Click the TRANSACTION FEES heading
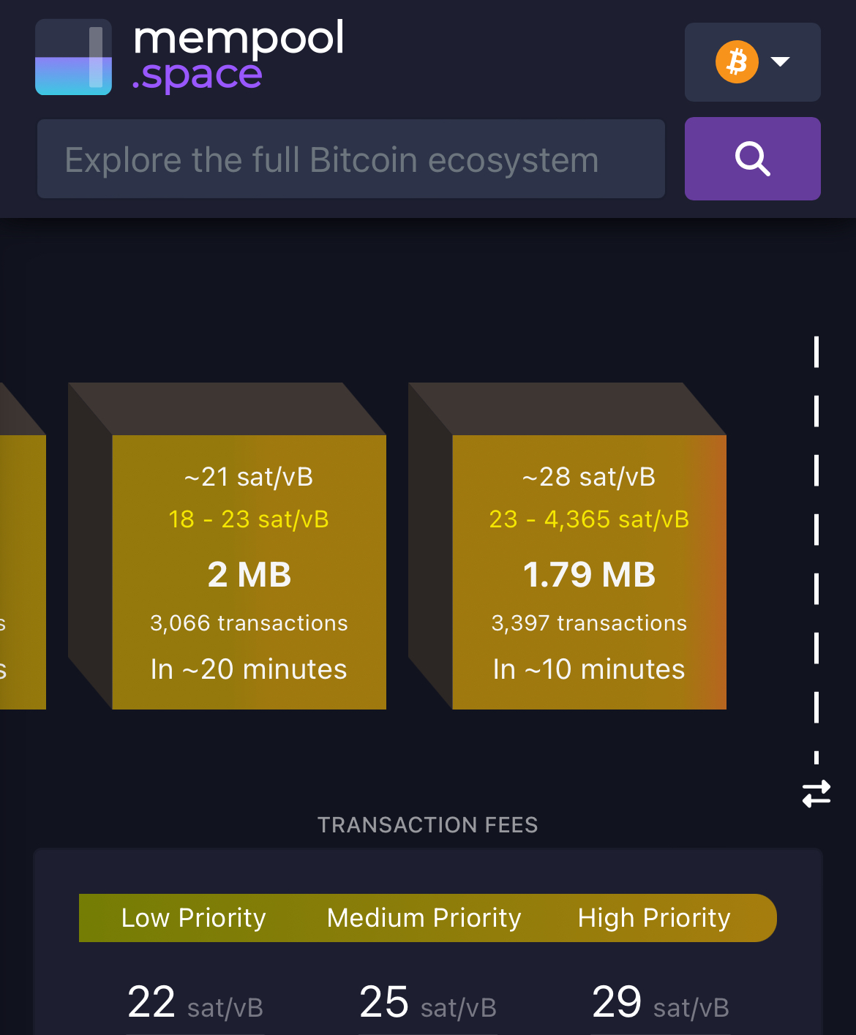 [427, 825]
